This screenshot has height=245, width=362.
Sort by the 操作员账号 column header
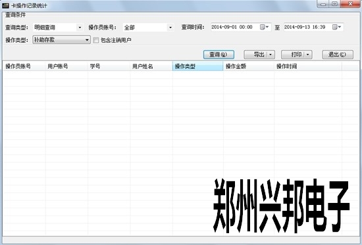(24, 66)
